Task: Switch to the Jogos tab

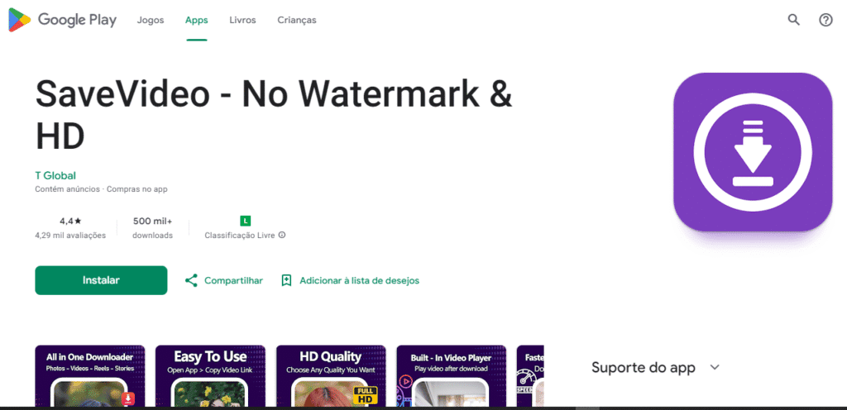Action: 151,21
